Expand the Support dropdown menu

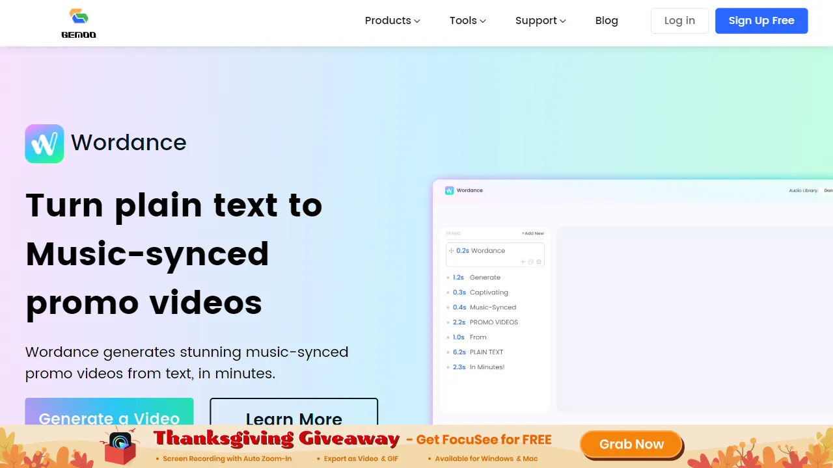pyautogui.click(x=541, y=21)
